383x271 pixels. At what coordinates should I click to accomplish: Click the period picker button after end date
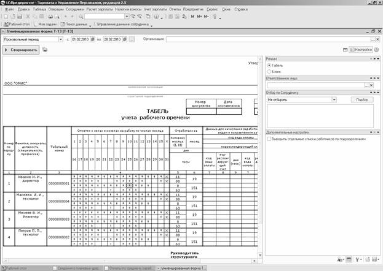[x=132, y=39]
